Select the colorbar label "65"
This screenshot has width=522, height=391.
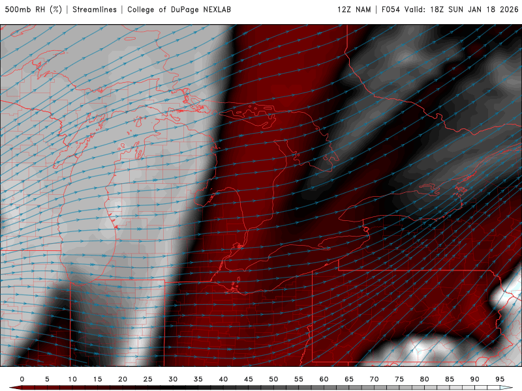(349, 379)
